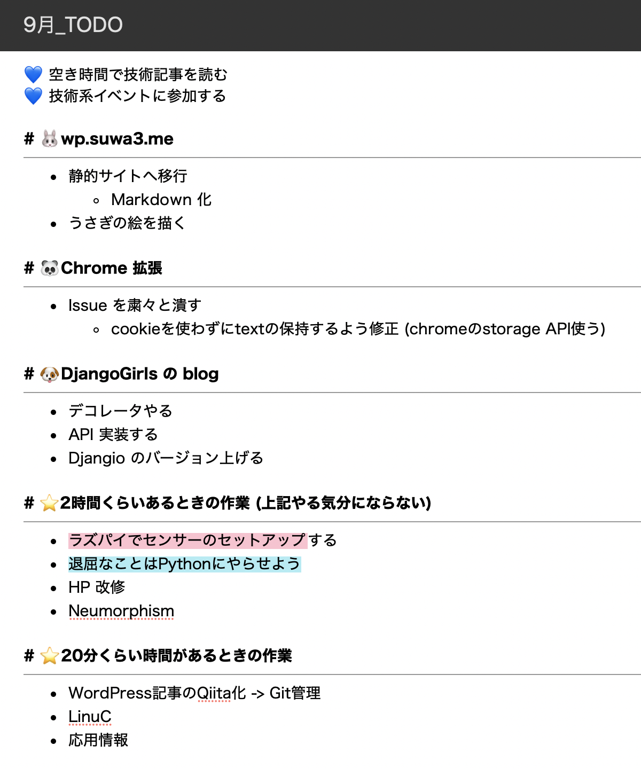
Task: Click the 9月_TODO note title
Action: click(x=73, y=25)
